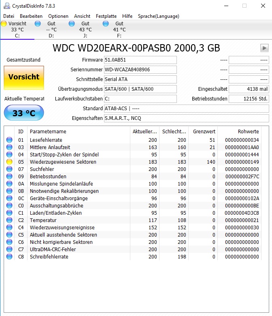Select raw value 00000000102A
Viewport: 272px width, 316px height.
(242, 198)
